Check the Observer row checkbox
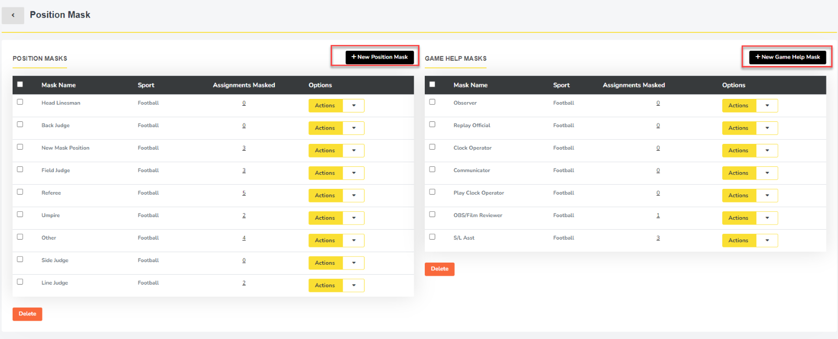This screenshot has width=838, height=339. pos(432,102)
